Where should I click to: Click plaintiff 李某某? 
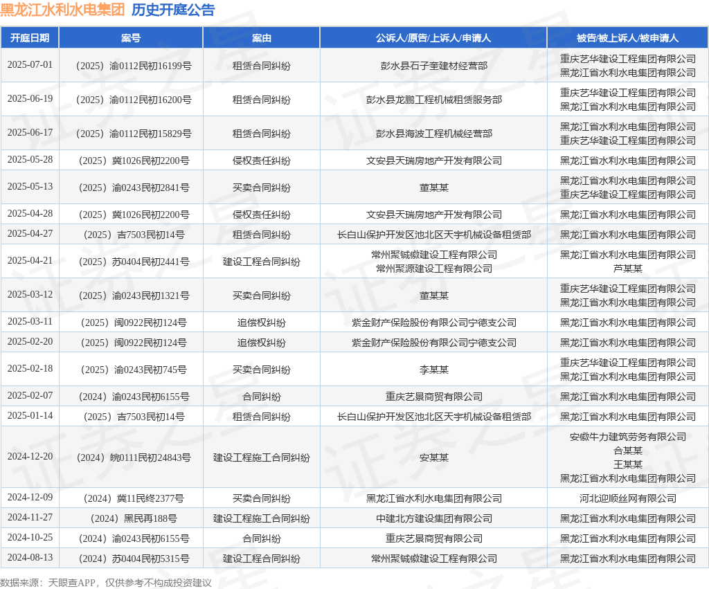pos(433,370)
